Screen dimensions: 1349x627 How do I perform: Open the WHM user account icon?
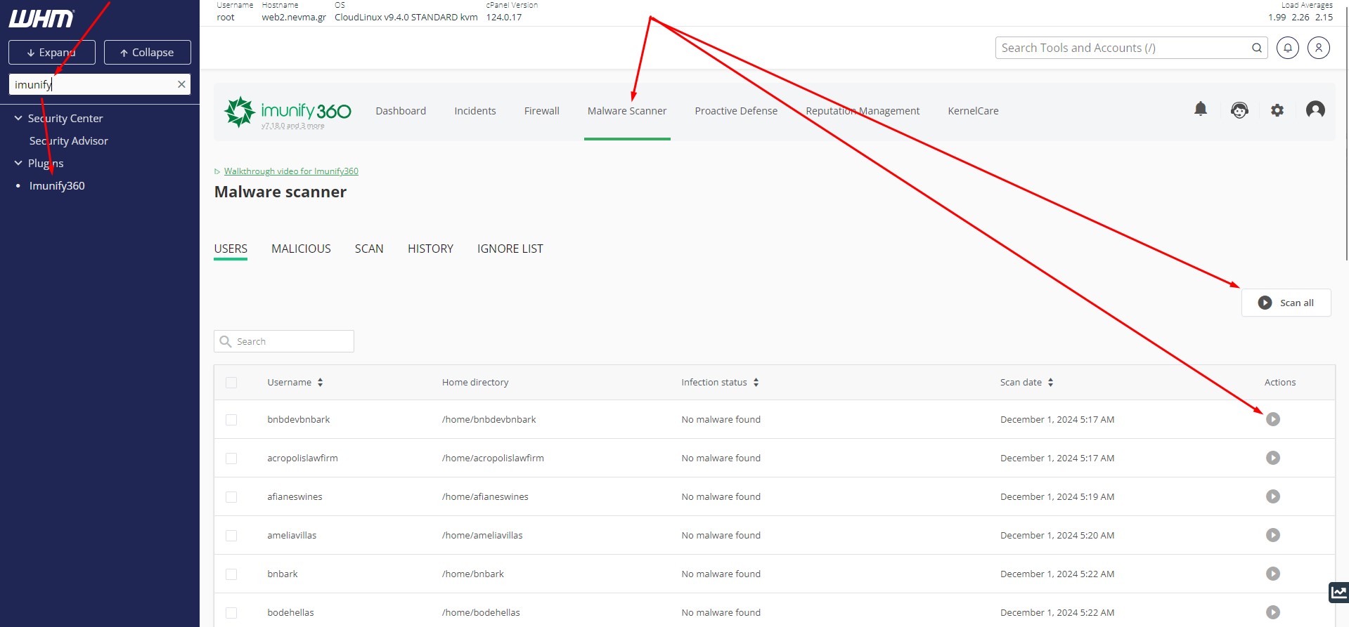click(x=1319, y=48)
